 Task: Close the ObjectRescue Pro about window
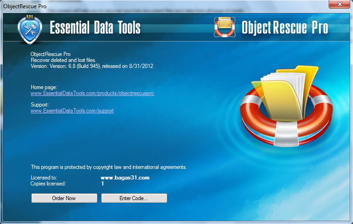[340, 4]
